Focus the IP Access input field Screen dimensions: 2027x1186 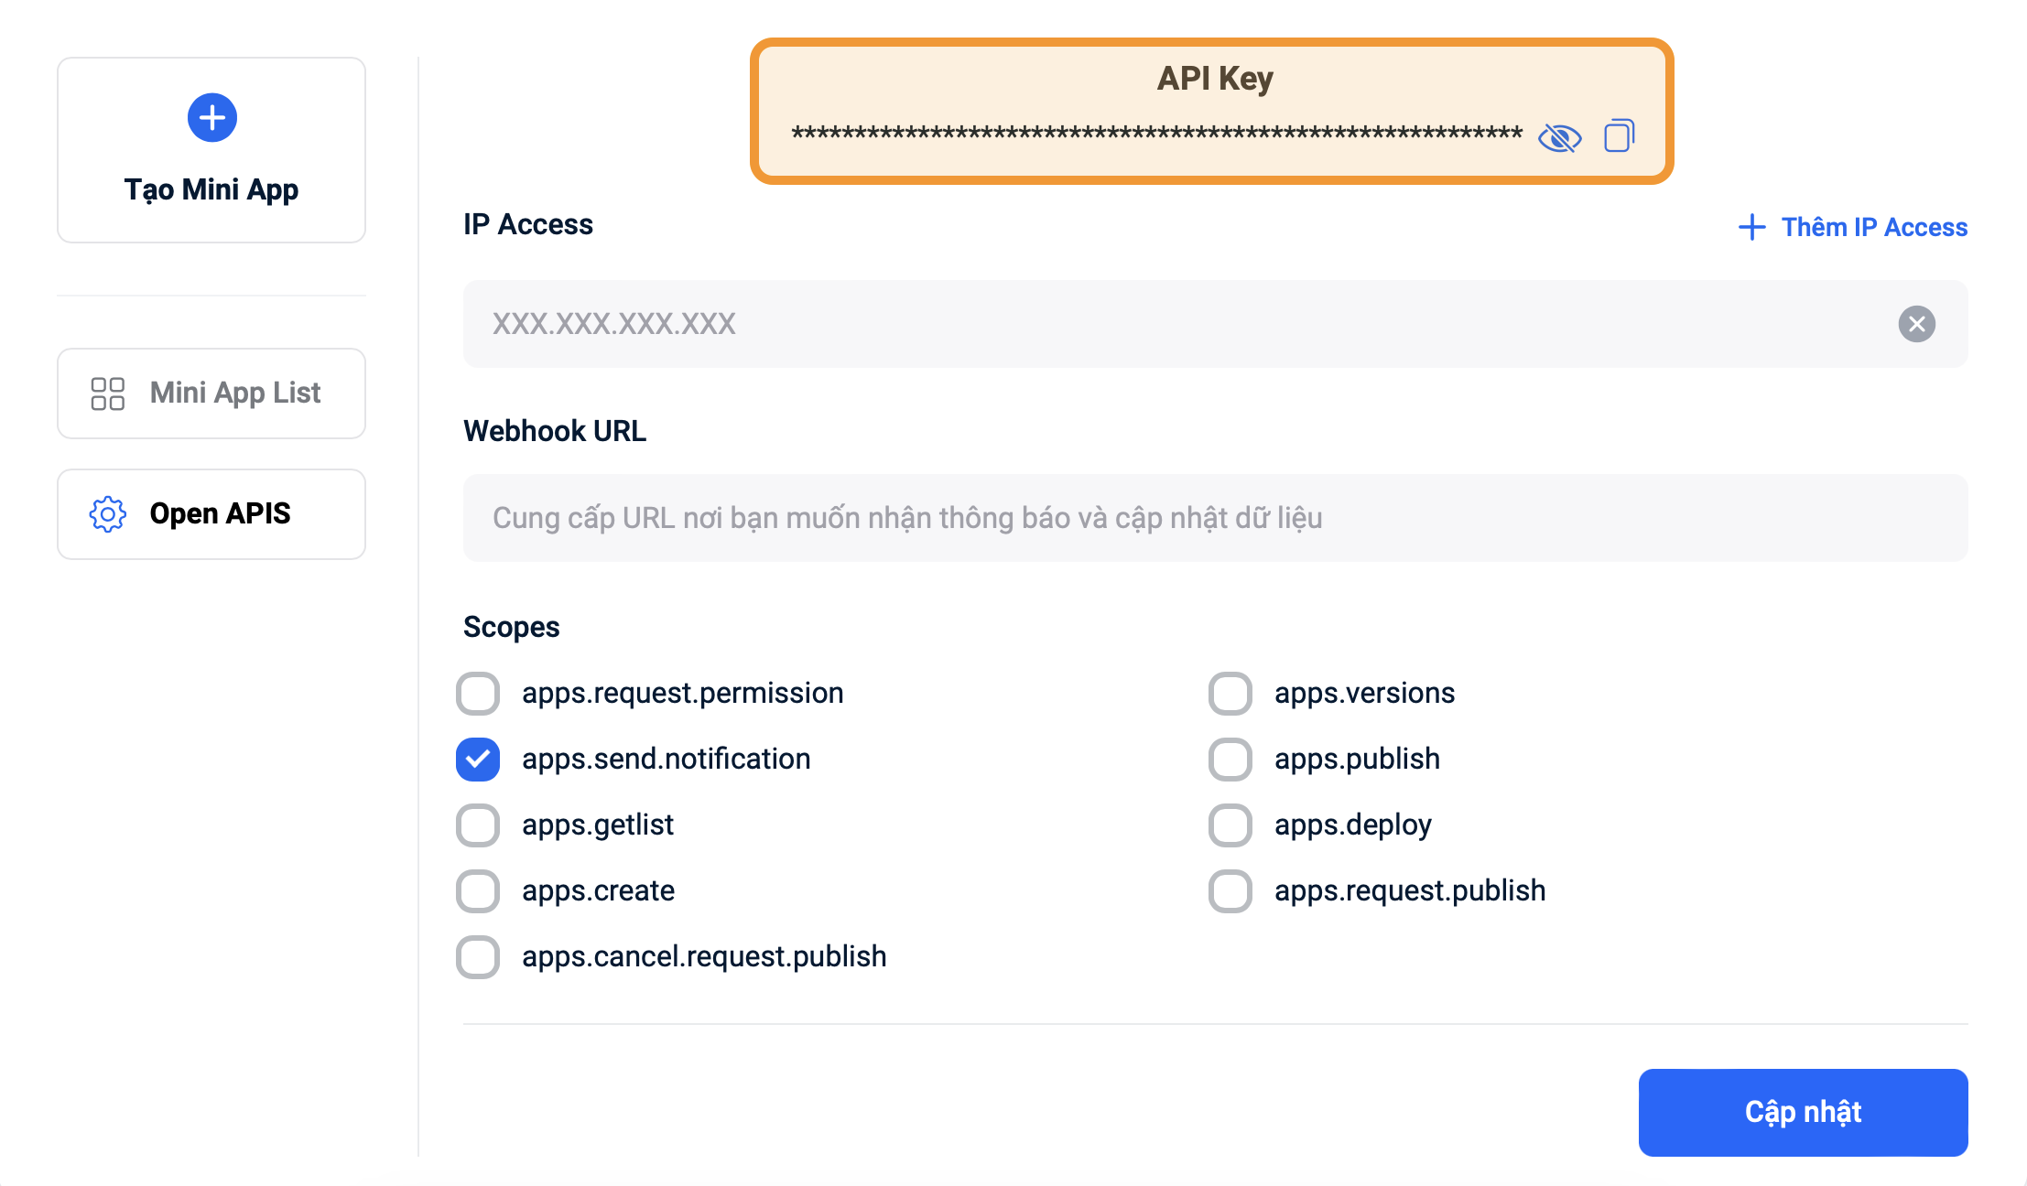coord(1172,324)
